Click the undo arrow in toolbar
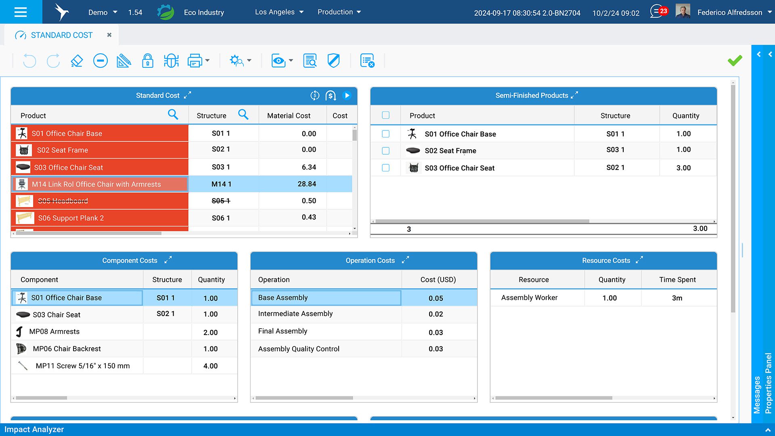775x436 pixels. point(29,61)
